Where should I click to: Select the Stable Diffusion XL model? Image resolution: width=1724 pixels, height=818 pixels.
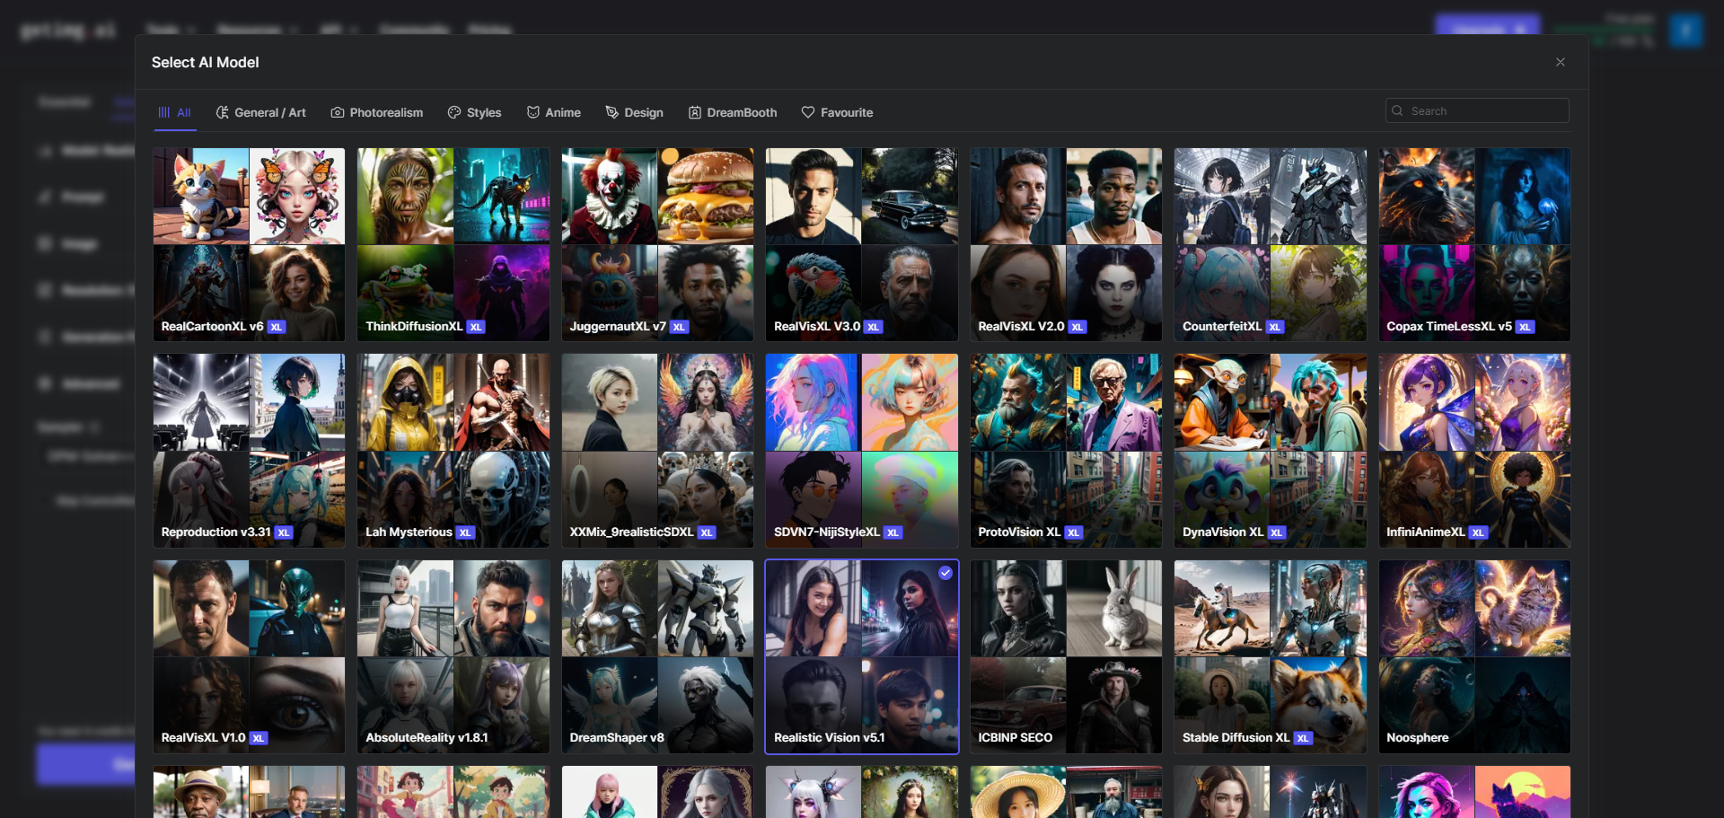pos(1271,656)
